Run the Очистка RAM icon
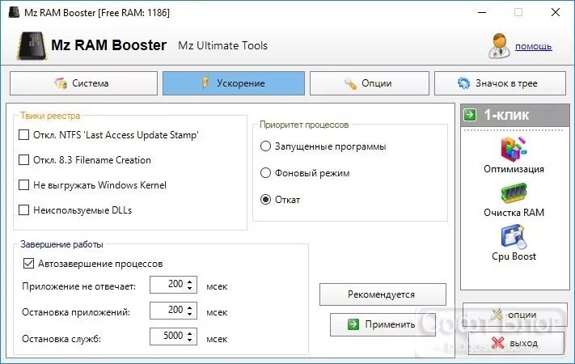This screenshot has height=364, width=575. (x=514, y=193)
